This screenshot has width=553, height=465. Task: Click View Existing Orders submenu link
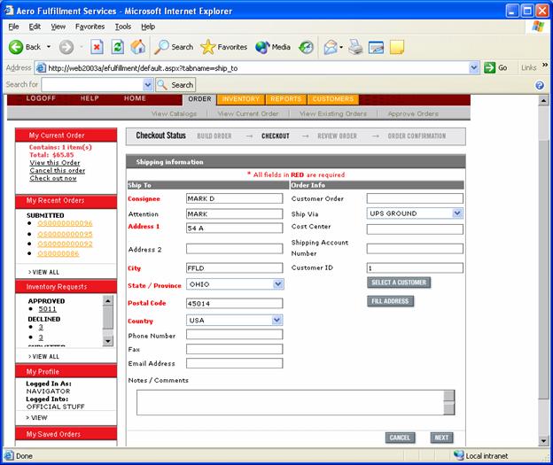click(x=333, y=113)
